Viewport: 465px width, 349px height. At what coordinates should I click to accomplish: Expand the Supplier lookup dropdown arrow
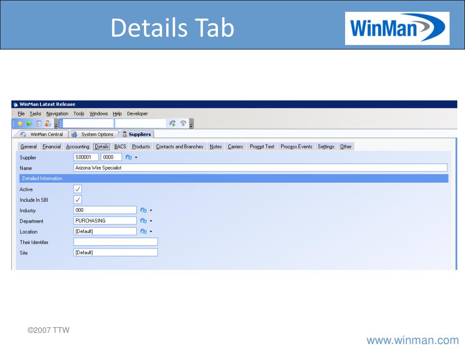[x=136, y=157]
